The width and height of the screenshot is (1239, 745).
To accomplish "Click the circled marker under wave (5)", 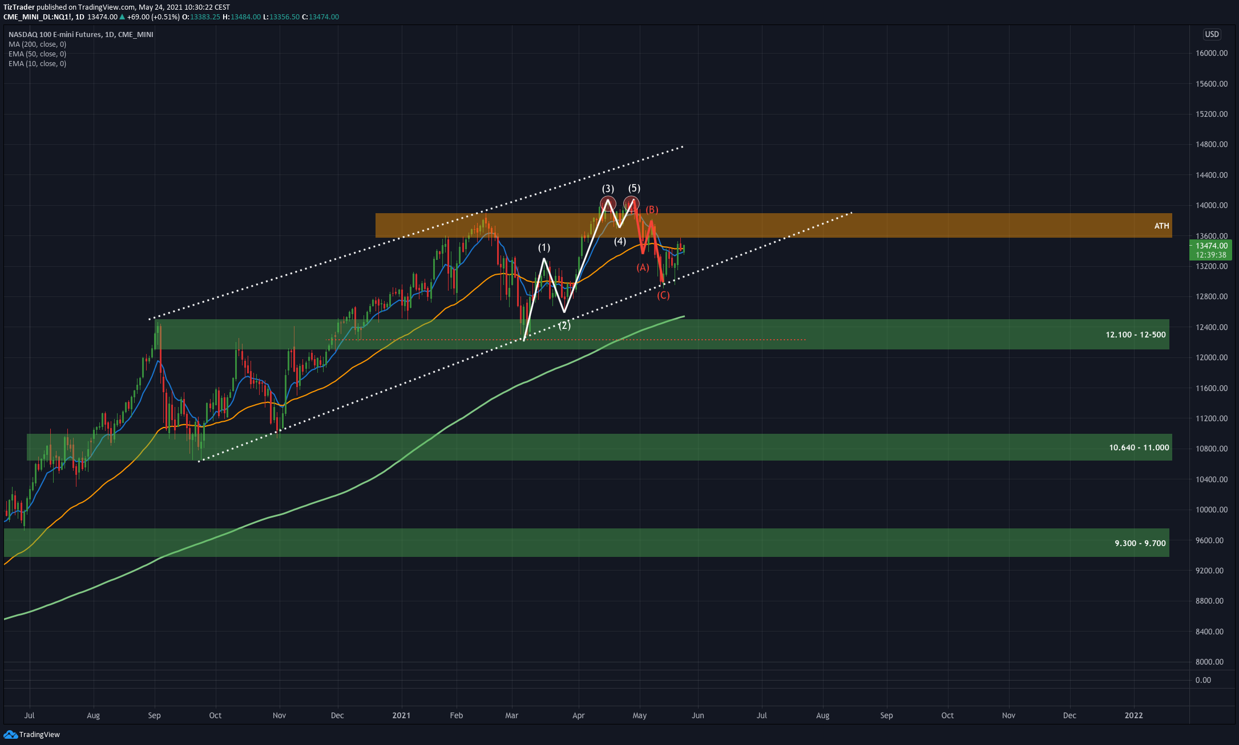I will click(631, 203).
